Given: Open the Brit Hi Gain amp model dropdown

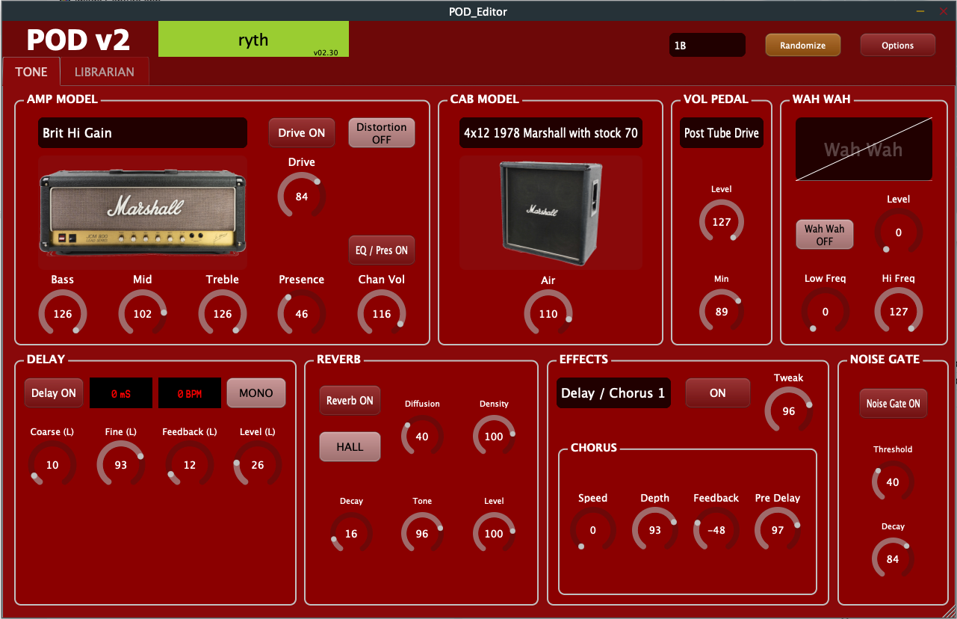Looking at the screenshot, I should (x=143, y=133).
